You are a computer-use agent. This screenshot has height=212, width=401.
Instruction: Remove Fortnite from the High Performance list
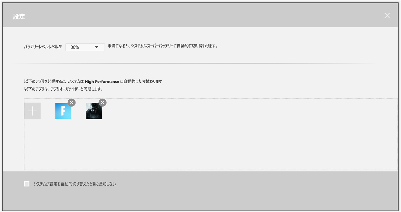72,103
